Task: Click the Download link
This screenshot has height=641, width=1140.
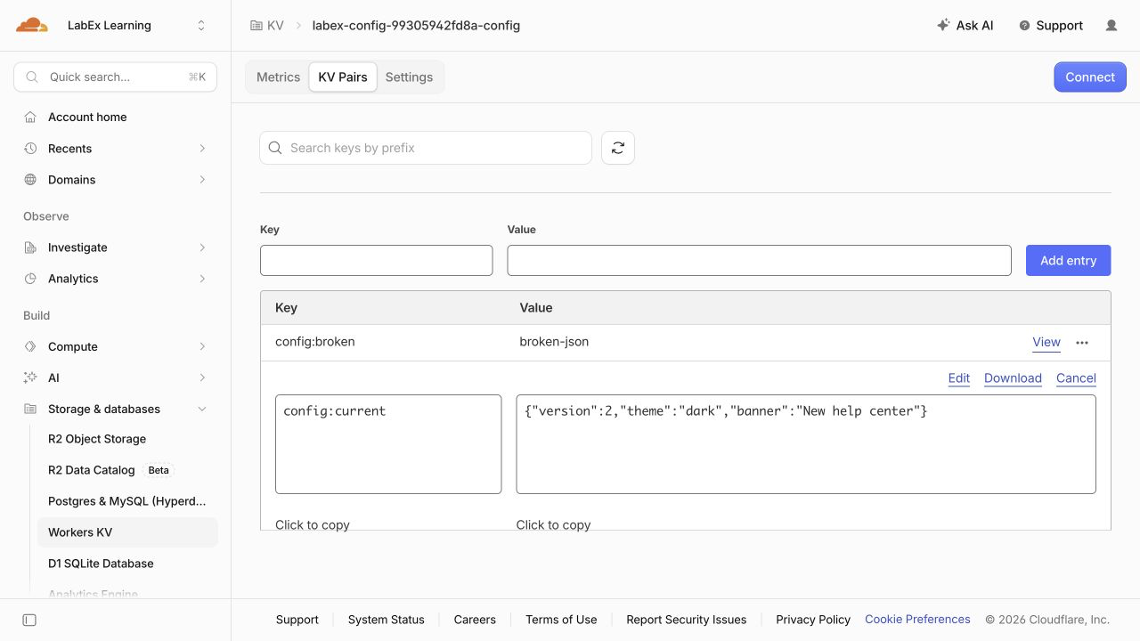Action: point(1013,378)
